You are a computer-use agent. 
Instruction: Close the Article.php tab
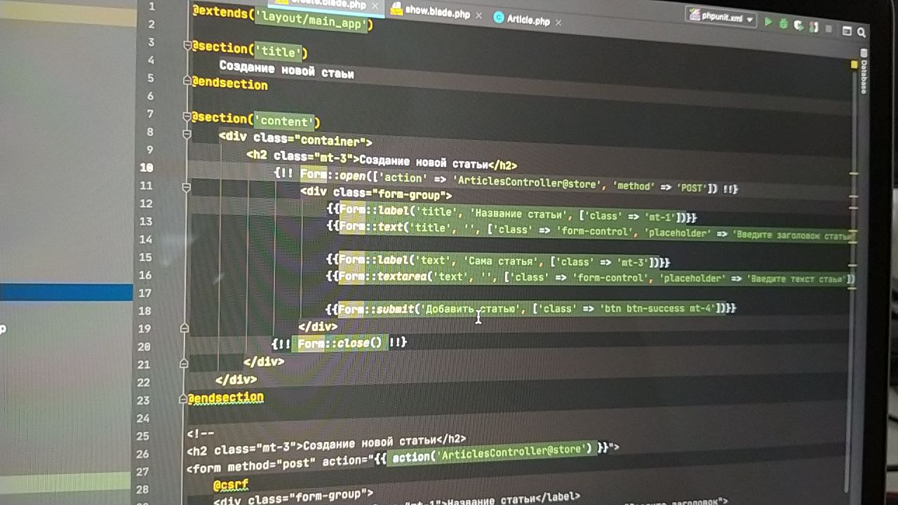point(558,22)
